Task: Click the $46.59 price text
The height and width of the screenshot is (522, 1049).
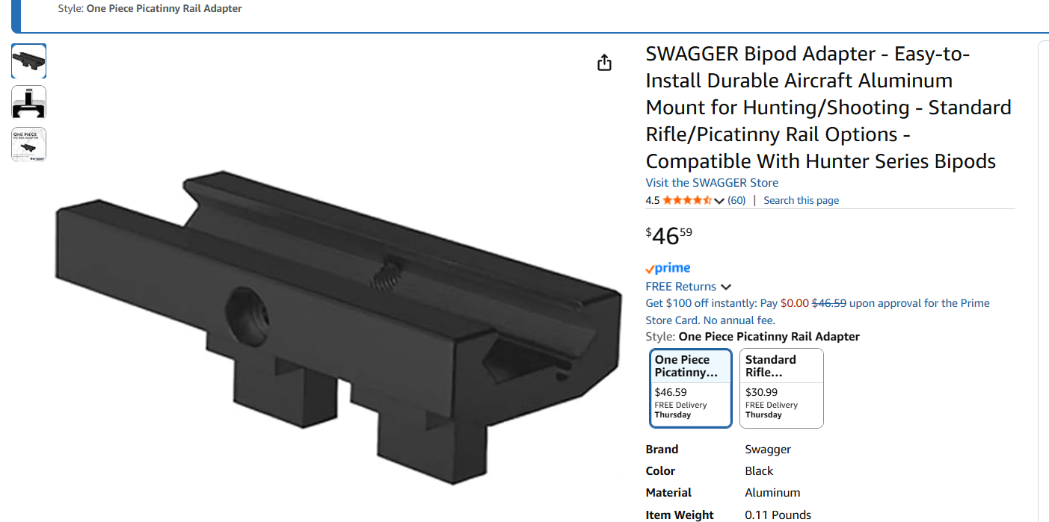Action: (x=669, y=235)
